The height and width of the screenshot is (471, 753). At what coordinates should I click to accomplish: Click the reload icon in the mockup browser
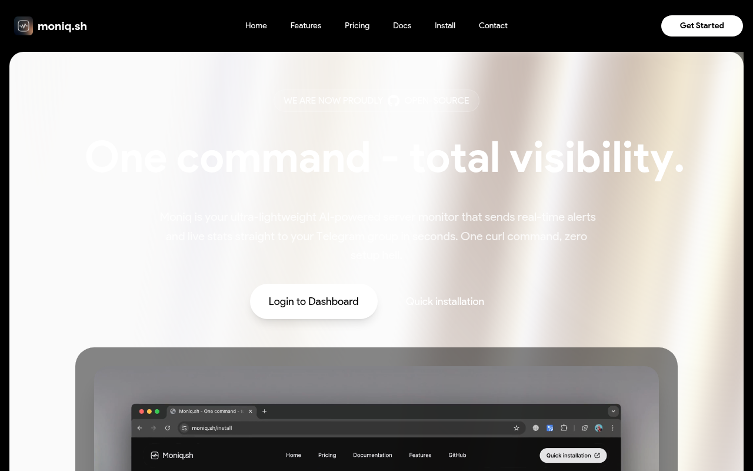(168, 428)
